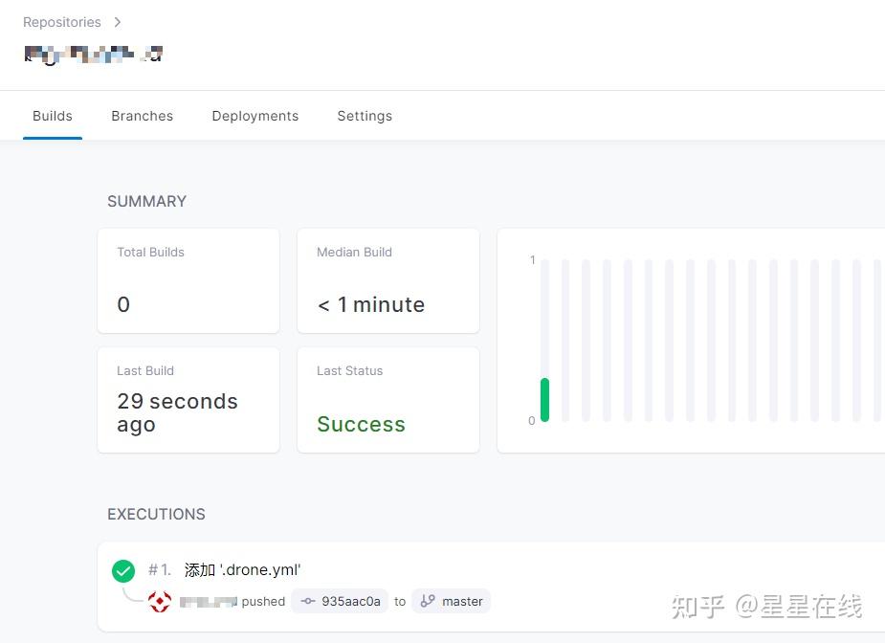Click the Total Builds summary card

point(188,280)
